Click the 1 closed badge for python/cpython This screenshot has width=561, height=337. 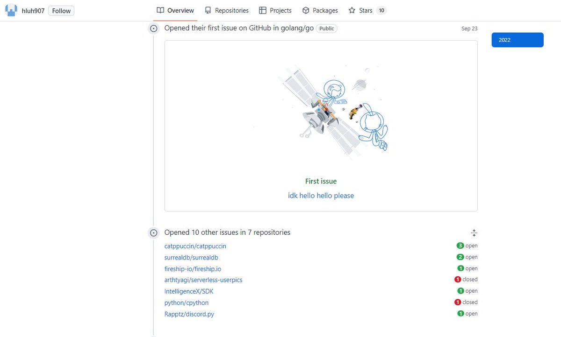466,302
